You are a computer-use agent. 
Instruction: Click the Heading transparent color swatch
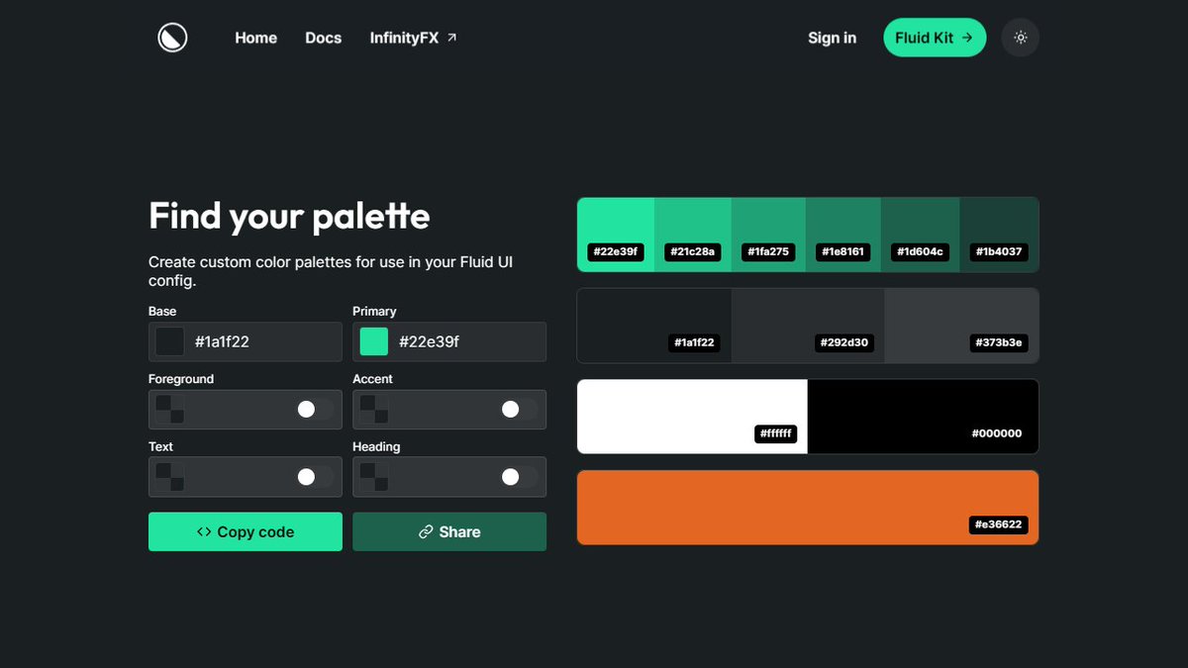[x=374, y=477]
